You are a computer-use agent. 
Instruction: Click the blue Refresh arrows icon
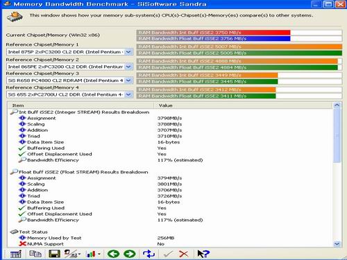click(x=149, y=254)
